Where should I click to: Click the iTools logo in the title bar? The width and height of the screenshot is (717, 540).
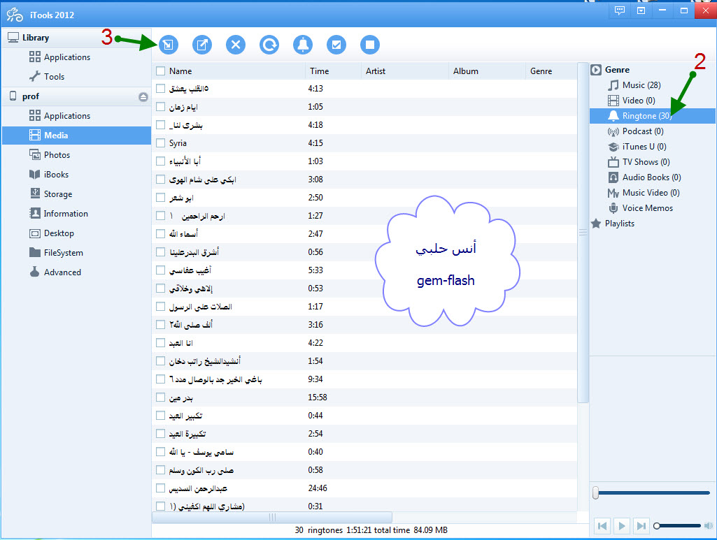click(15, 15)
